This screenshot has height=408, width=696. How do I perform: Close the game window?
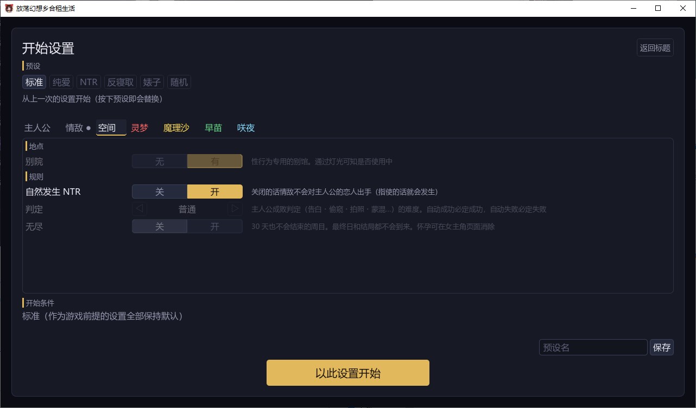(683, 8)
